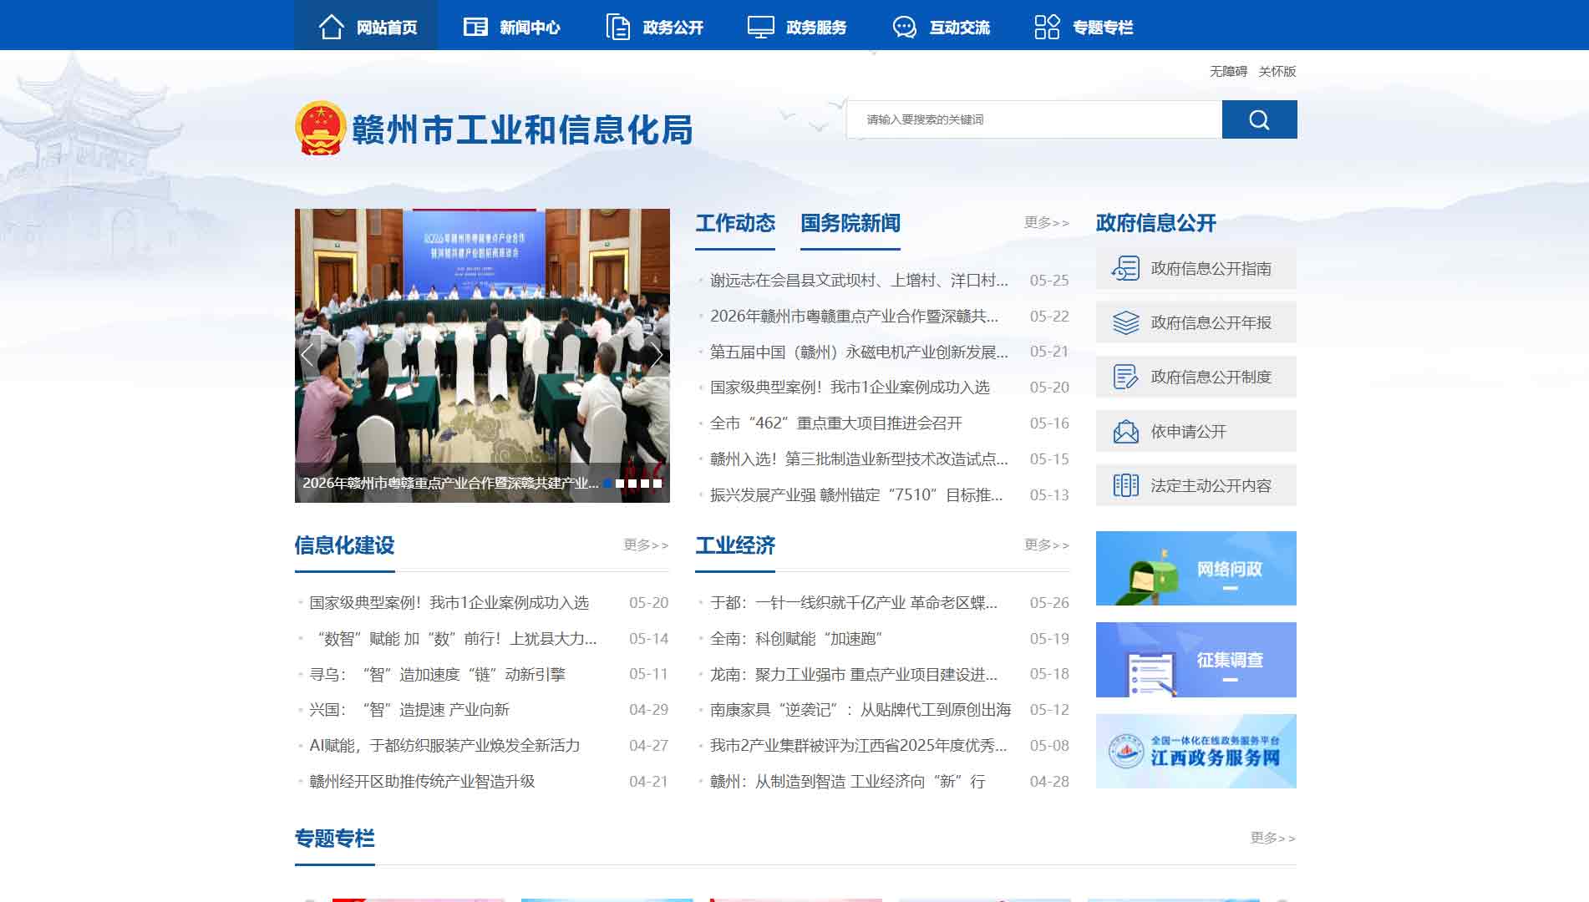Open the 政府信息公开指南 button
This screenshot has height=902, width=1589.
click(x=1196, y=268)
